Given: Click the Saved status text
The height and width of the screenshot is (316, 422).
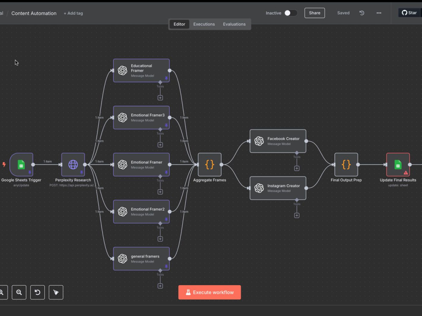Looking at the screenshot, I should (344, 13).
